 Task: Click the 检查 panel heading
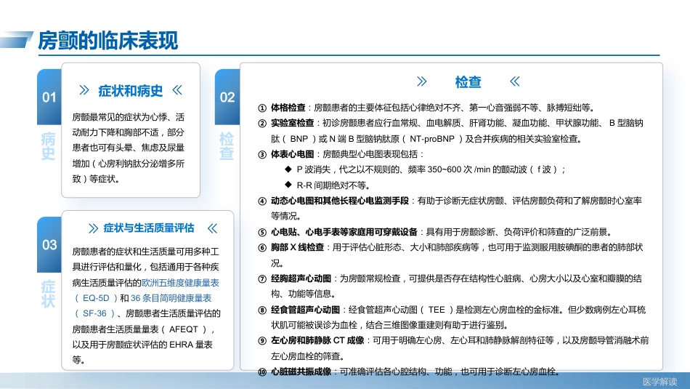468,82
